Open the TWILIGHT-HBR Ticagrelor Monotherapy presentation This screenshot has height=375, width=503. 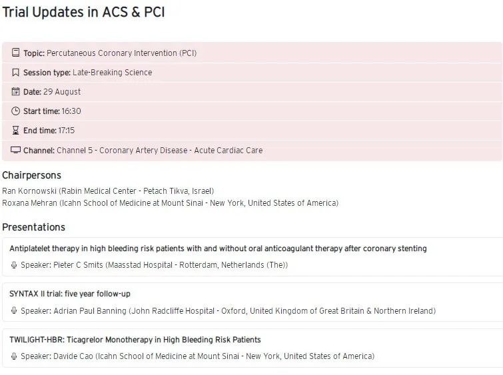[x=135, y=340]
